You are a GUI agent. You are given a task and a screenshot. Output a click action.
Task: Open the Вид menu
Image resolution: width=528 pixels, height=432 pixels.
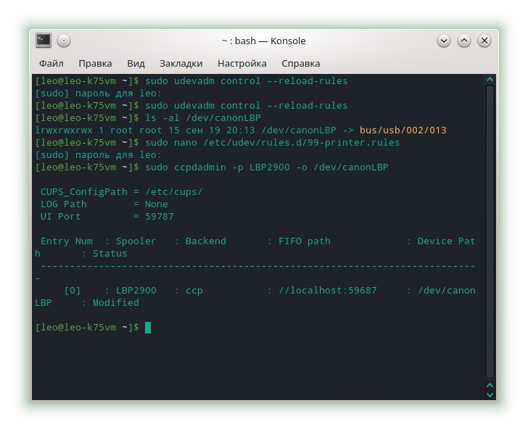[x=136, y=63]
